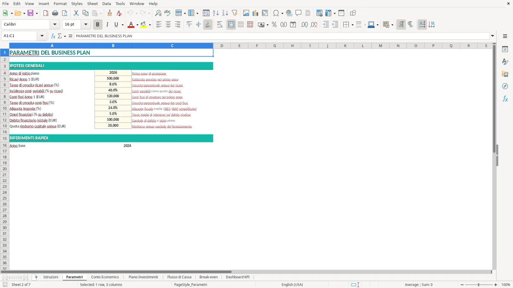Select row header 10
Viewport: 513px width, 288px height.
point(5,108)
